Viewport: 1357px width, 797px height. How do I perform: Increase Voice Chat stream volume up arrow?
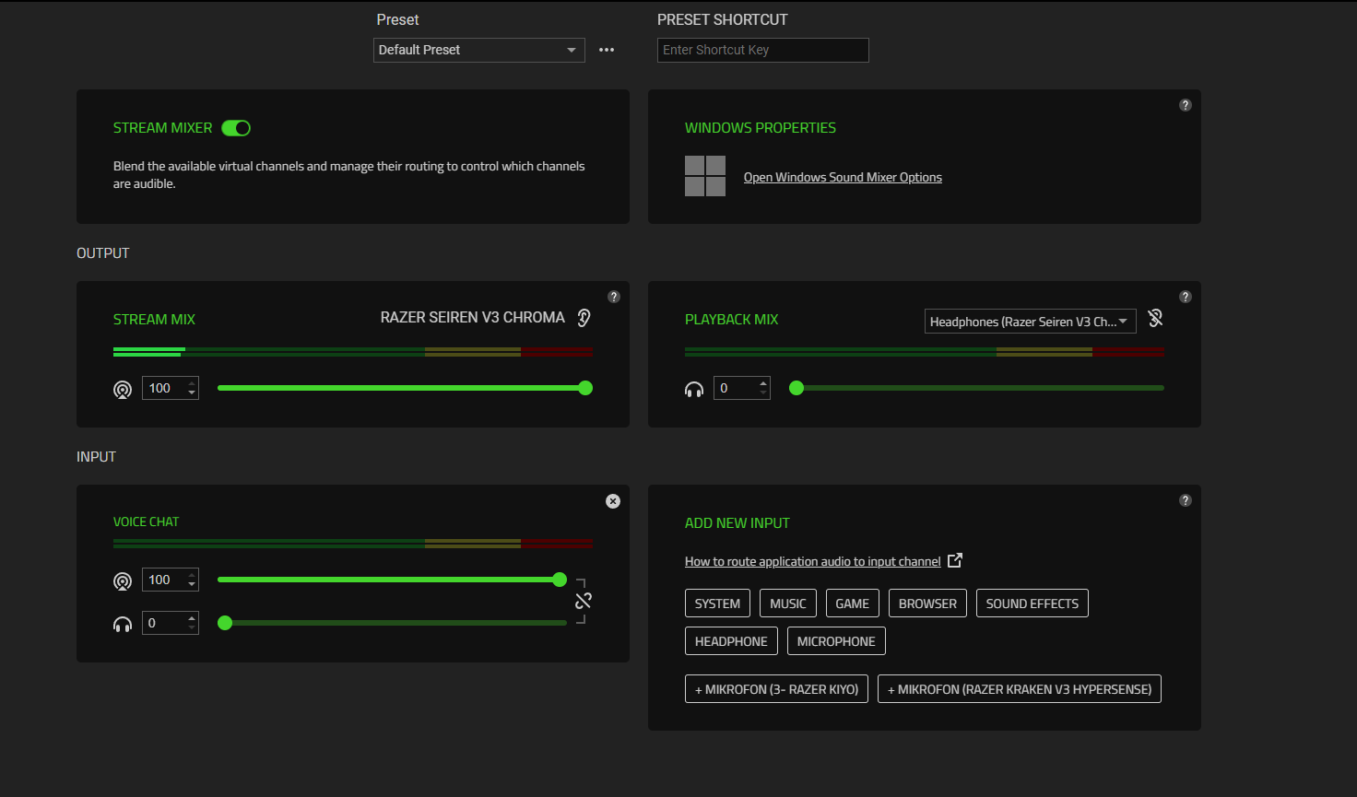(192, 575)
